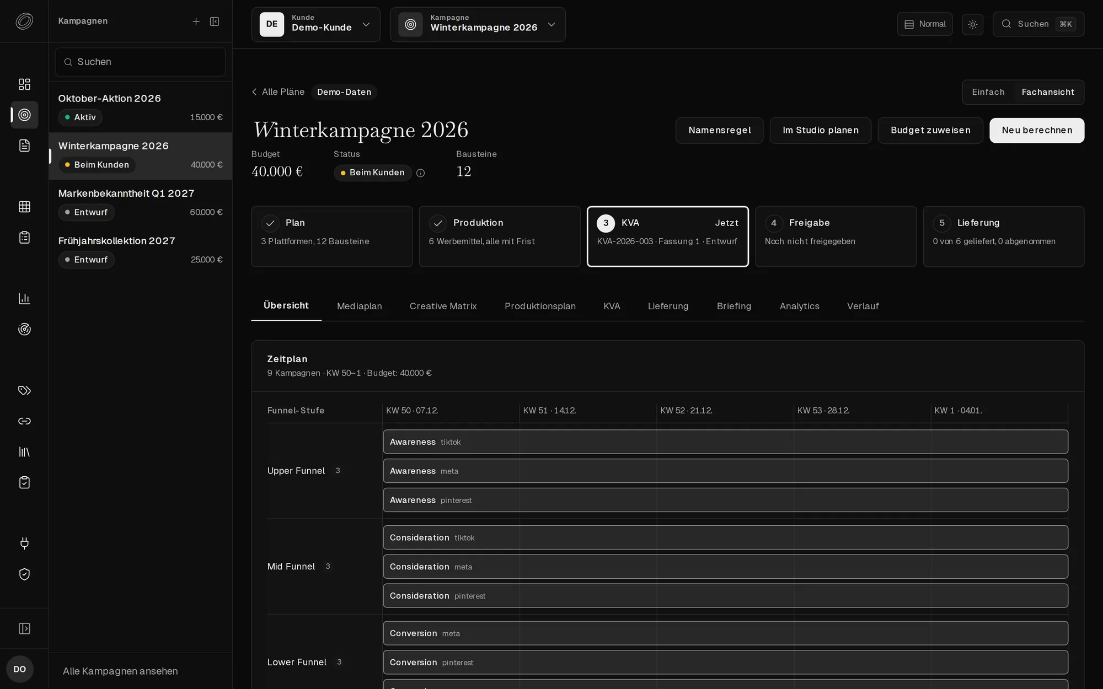Image resolution: width=1103 pixels, height=689 pixels.
Task: Click Budget zuweisen button
Action: tap(930, 131)
